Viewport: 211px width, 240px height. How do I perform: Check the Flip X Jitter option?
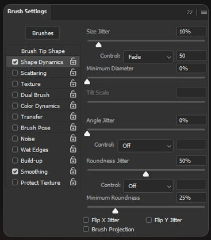pos(86,220)
